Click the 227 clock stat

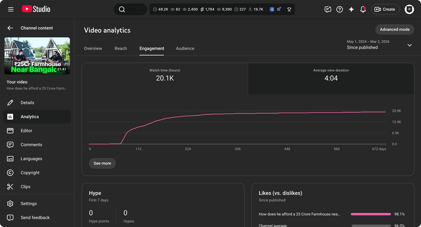point(240,9)
